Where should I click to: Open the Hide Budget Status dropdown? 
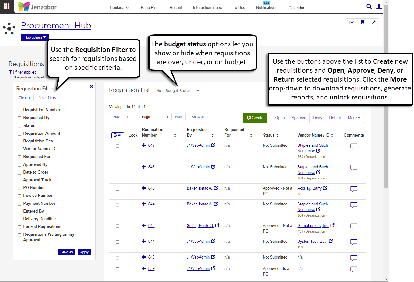(x=176, y=91)
